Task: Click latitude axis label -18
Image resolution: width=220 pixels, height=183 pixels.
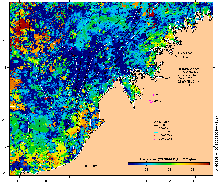Action: [4, 120]
